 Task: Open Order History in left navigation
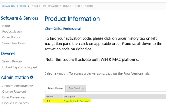click(11, 37)
